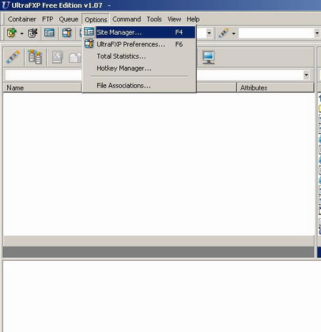Expand the new container dropdown arrow

22,33
